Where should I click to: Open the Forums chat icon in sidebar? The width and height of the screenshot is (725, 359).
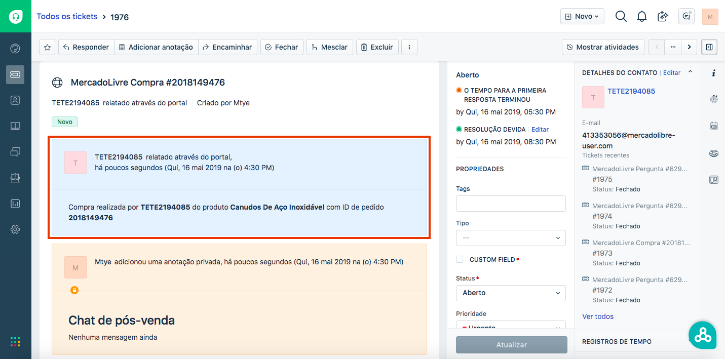[15, 151]
